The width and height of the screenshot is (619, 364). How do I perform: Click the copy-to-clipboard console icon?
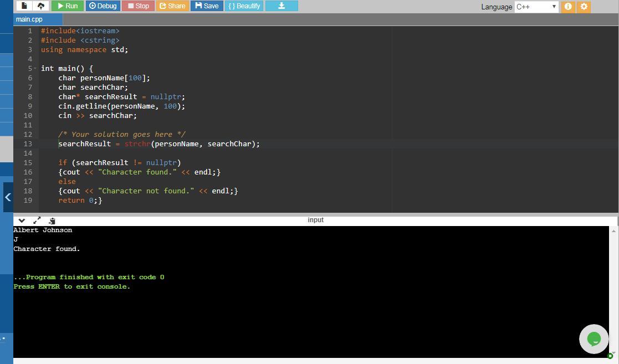[52, 220]
